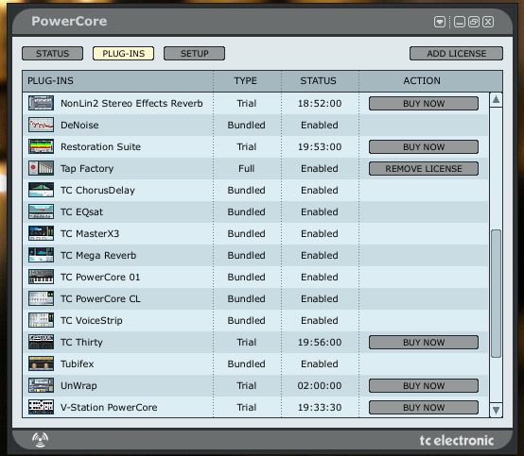Screen dimensions: 524x456
Task: Select the NonLin2 Stereo Effects Reverb name
Action: [x=131, y=104]
